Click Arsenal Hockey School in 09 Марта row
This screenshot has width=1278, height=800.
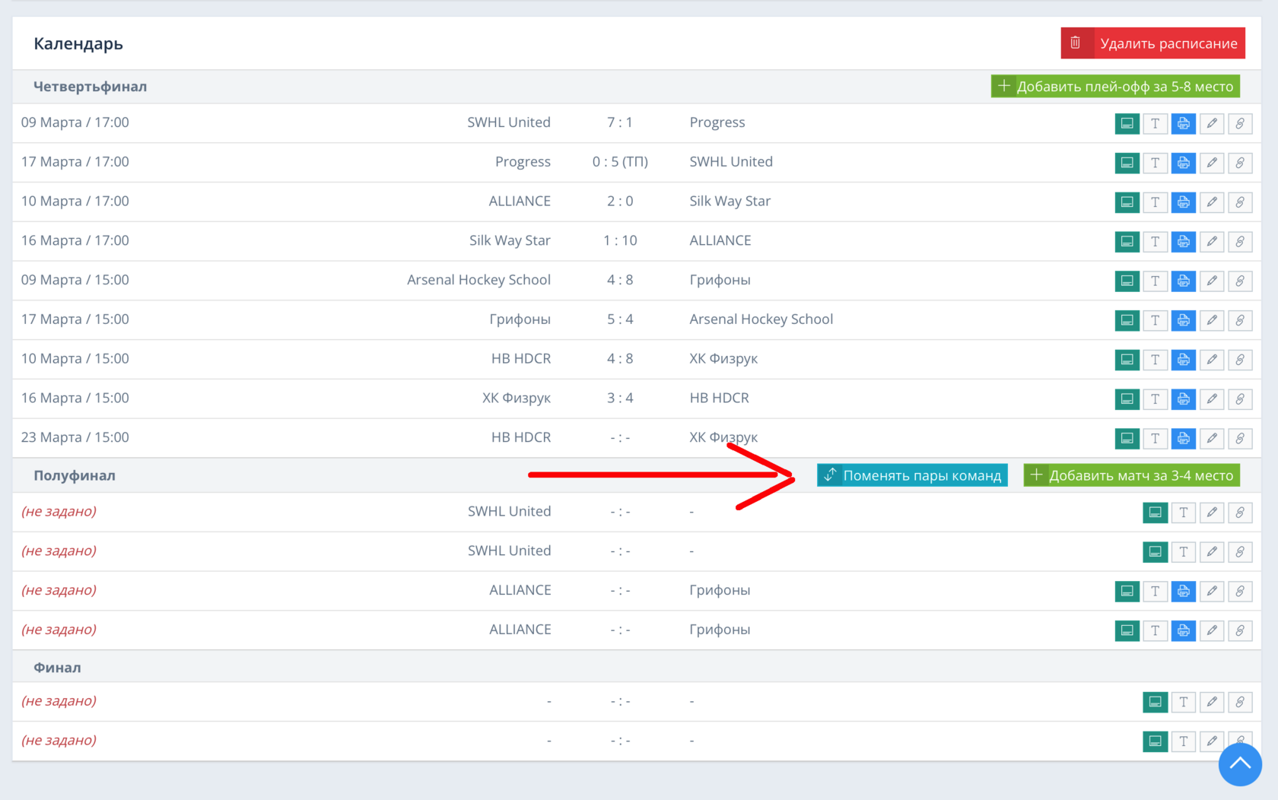pyautogui.click(x=478, y=280)
